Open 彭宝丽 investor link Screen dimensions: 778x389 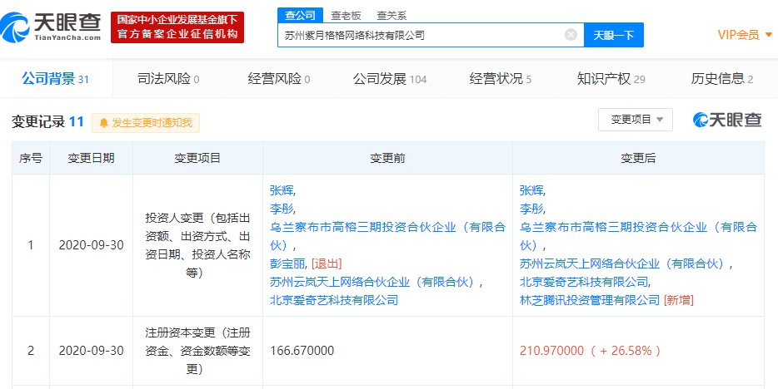click(289, 263)
